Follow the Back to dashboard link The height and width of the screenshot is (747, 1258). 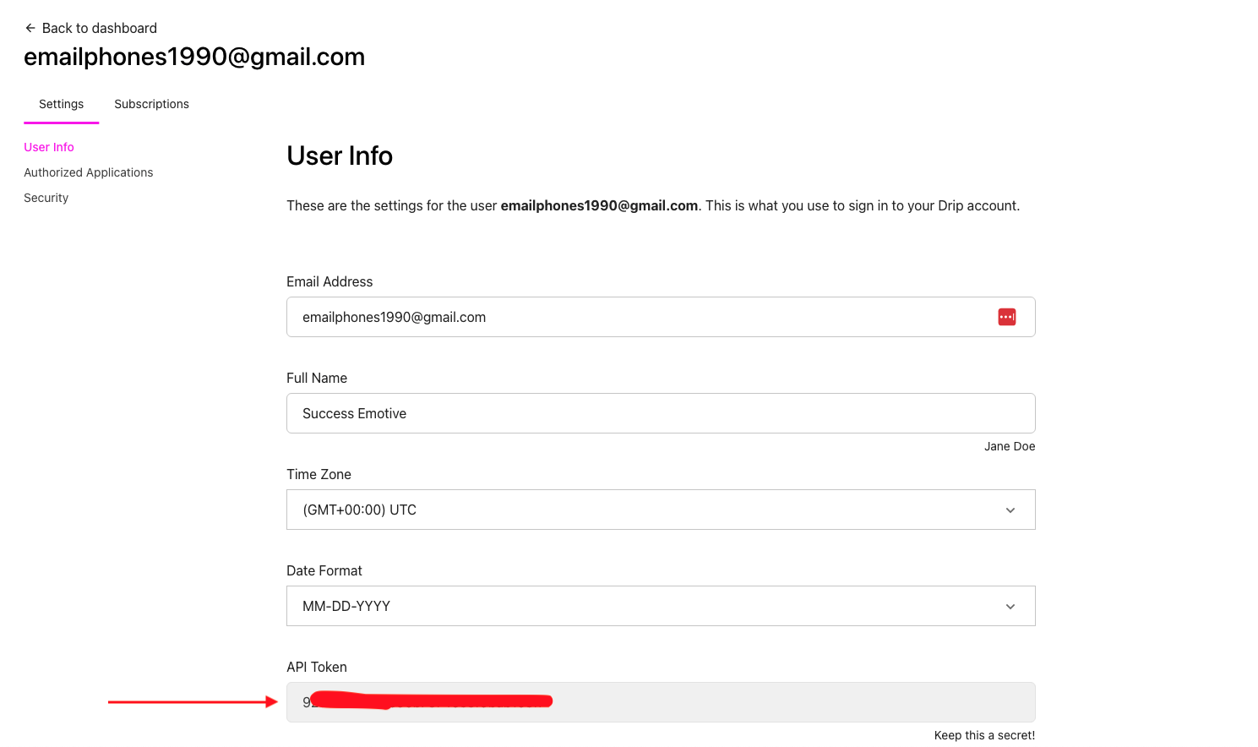[x=100, y=28]
